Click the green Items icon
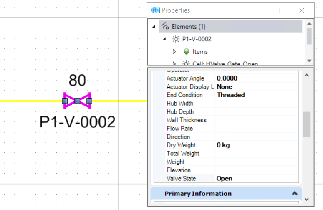 coord(186,52)
